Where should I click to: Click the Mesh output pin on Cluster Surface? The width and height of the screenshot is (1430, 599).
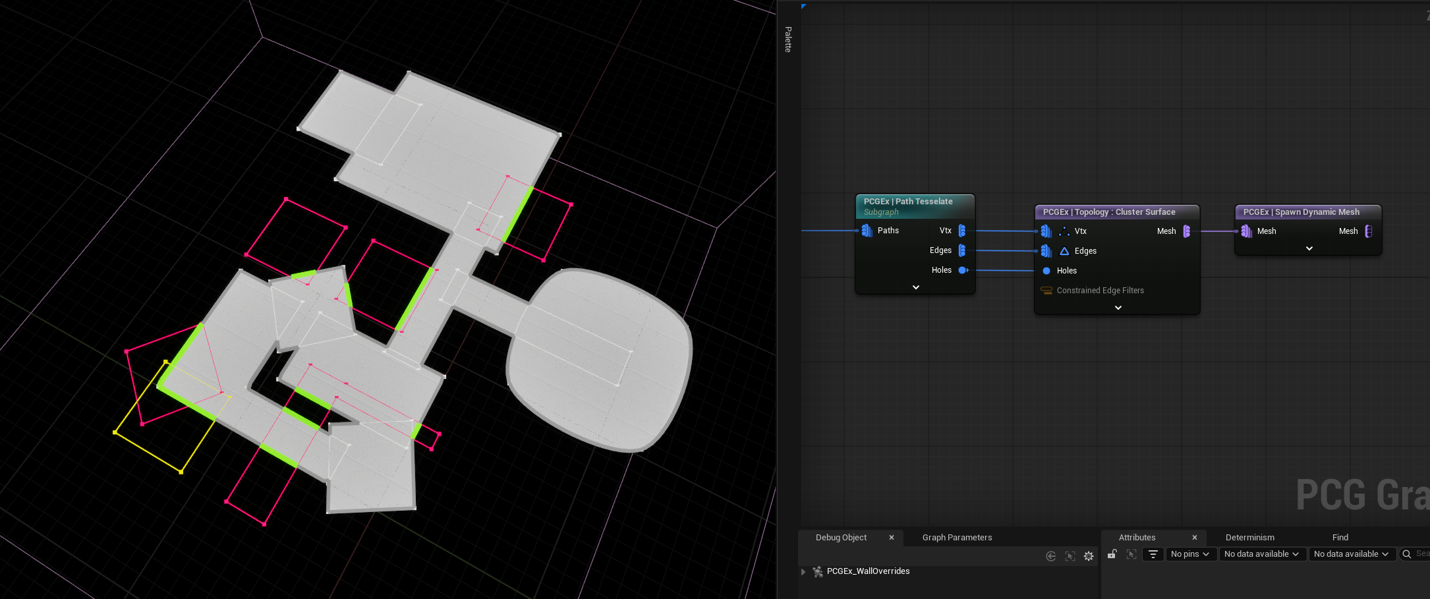click(x=1187, y=231)
